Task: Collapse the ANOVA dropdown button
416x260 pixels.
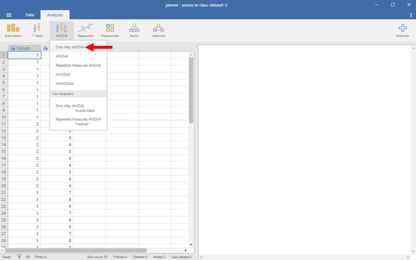Action: pos(61,30)
